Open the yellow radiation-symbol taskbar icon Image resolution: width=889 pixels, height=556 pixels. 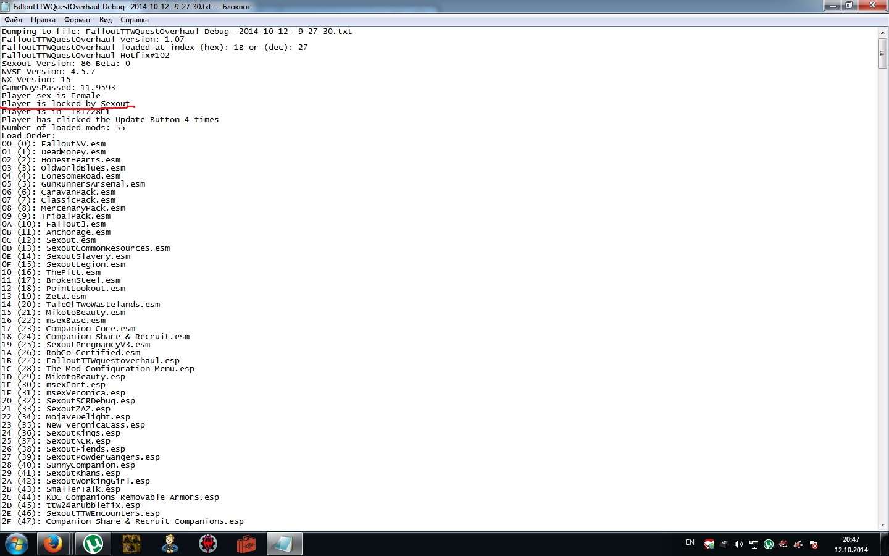point(131,544)
